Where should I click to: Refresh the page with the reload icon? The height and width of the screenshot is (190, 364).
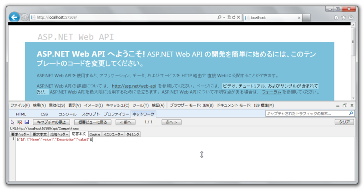coord(233,17)
